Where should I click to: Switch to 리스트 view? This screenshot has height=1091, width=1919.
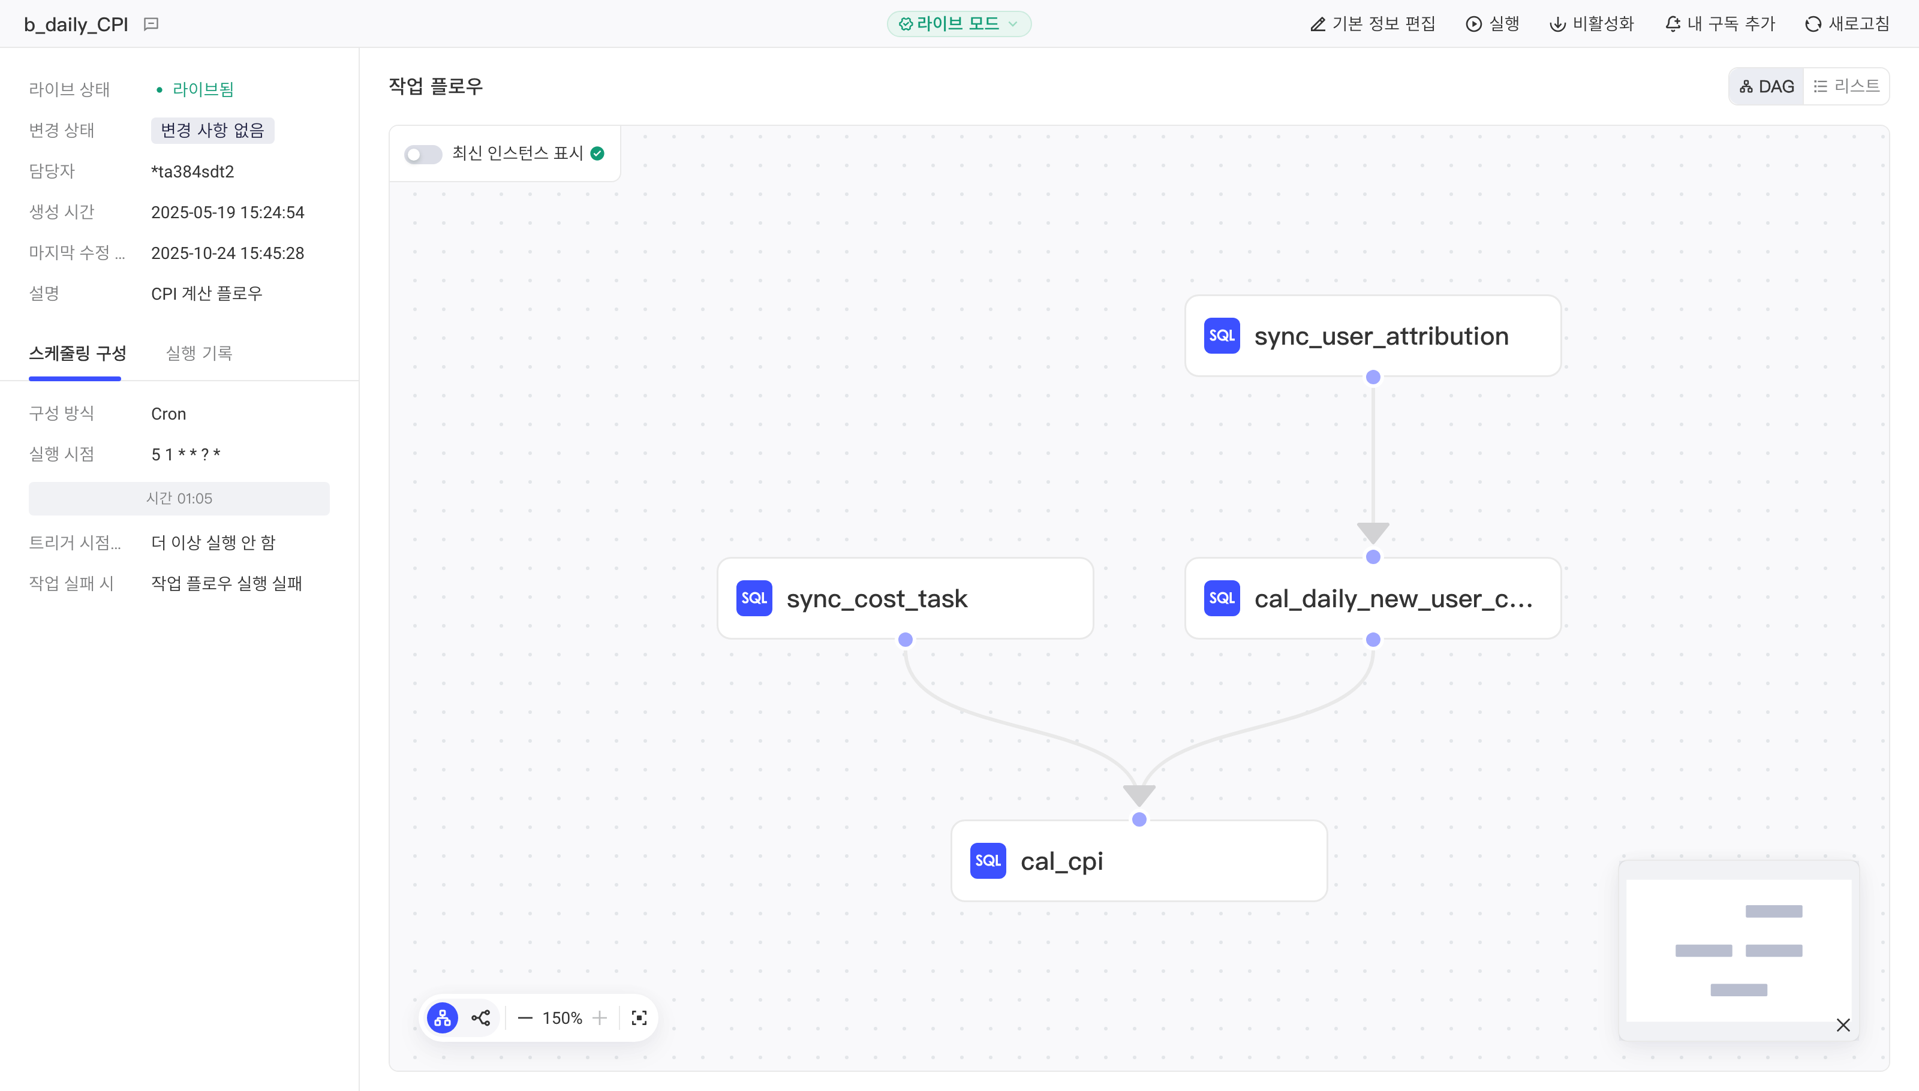(1846, 86)
